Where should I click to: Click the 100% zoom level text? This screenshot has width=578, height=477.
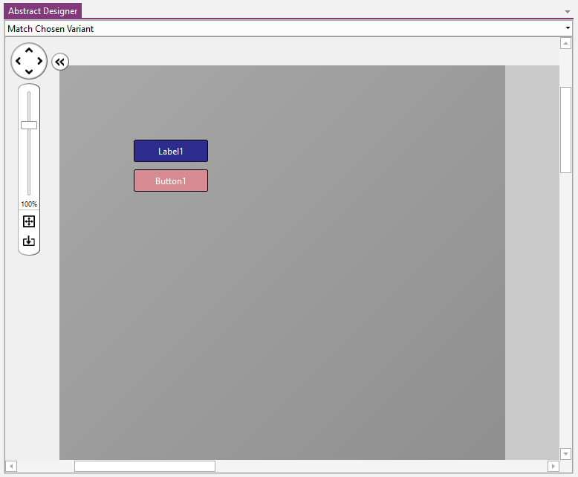(29, 204)
